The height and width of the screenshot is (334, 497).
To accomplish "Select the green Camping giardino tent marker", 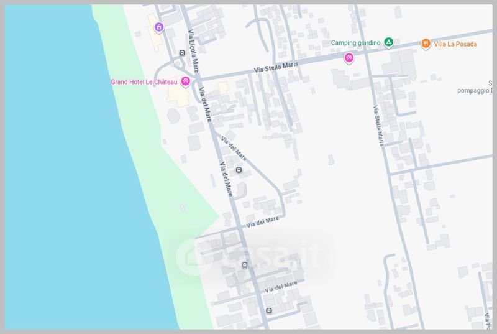I will pos(388,42).
